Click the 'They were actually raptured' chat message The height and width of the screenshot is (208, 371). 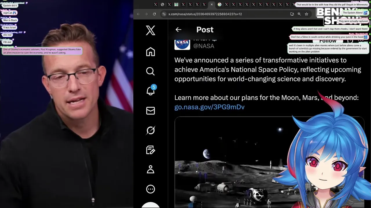point(353,21)
